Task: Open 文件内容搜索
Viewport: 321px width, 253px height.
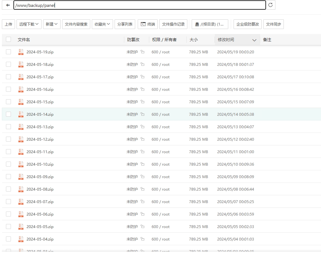Action: pyautogui.click(x=76, y=24)
